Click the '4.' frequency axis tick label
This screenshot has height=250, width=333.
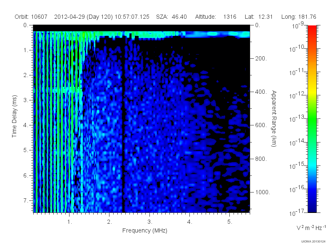point(190,222)
